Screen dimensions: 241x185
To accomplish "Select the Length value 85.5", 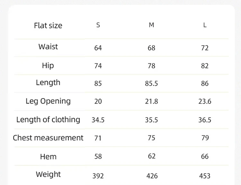I will (x=151, y=84).
